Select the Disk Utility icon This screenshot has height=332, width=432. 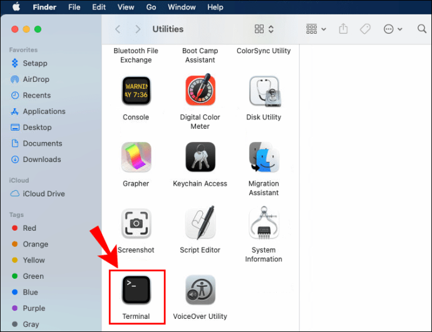pos(265,91)
